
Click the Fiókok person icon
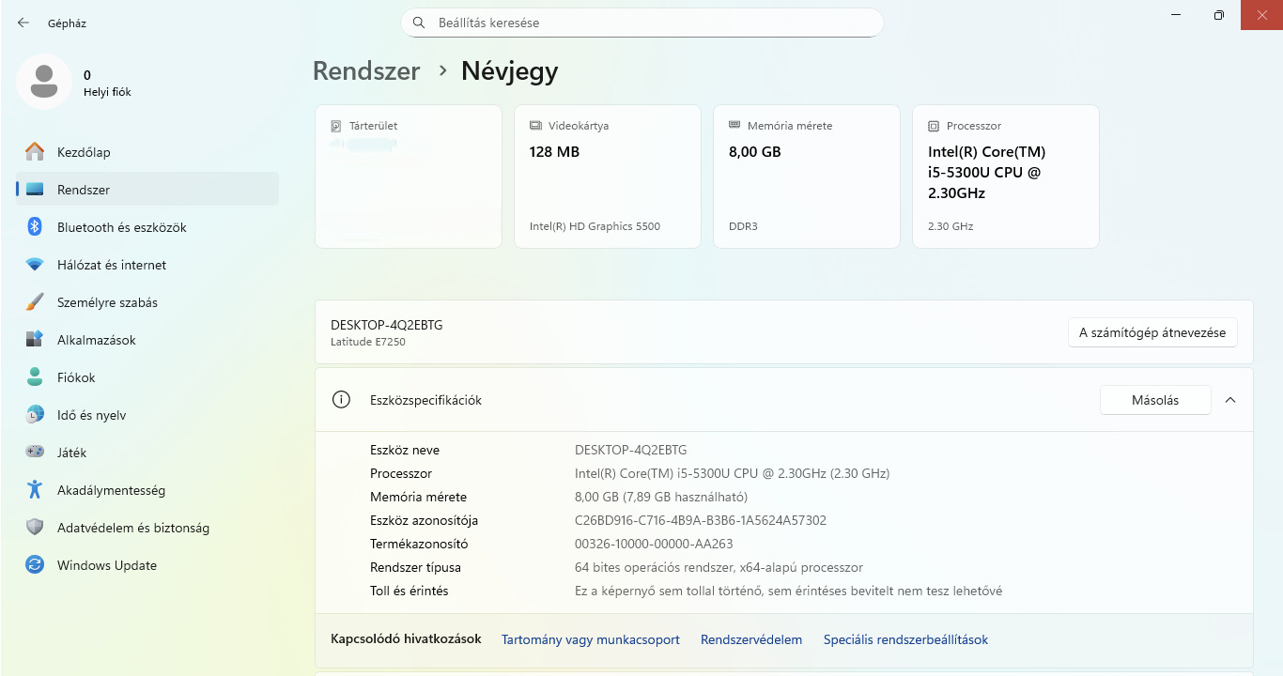(x=35, y=377)
